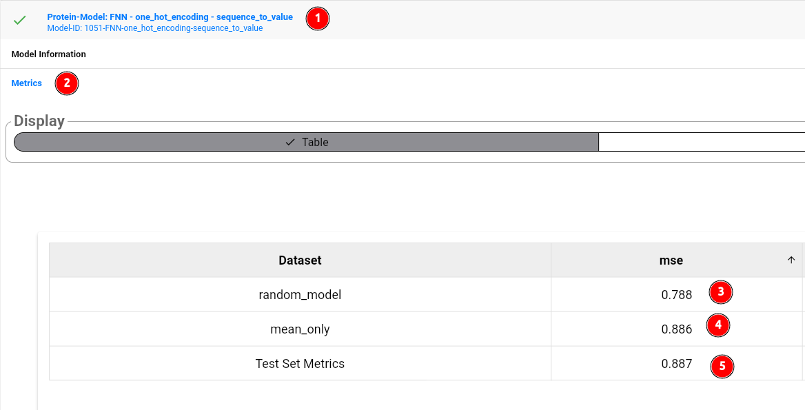Select the Table display toggle option
The height and width of the screenshot is (410, 805).
point(307,142)
